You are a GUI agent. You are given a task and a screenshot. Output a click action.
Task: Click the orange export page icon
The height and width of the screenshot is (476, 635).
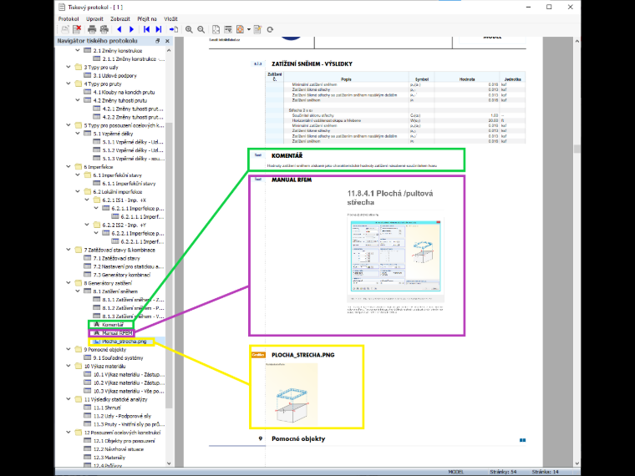pos(240,29)
